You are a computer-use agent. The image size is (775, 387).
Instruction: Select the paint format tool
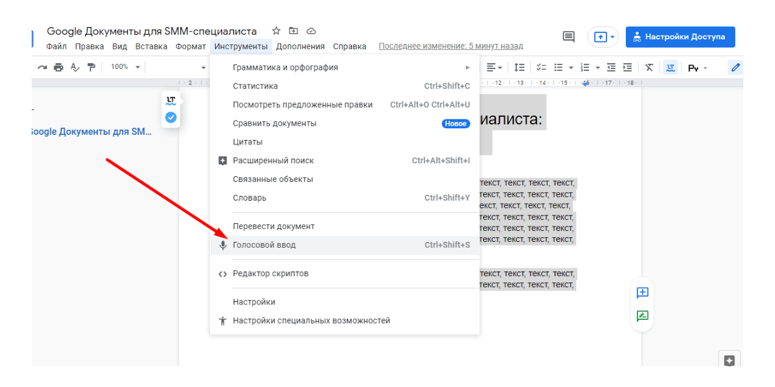pos(91,67)
